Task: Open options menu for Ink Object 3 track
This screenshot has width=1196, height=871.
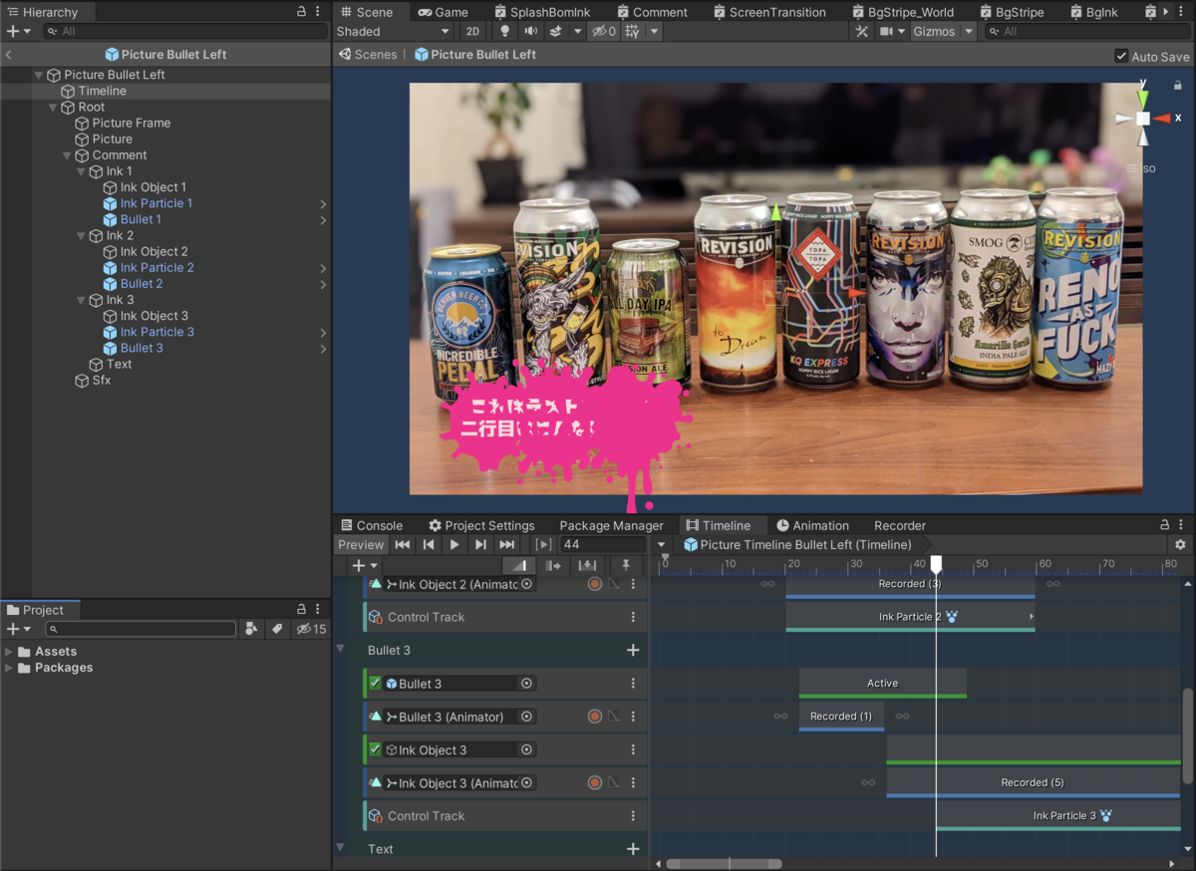Action: 633,749
